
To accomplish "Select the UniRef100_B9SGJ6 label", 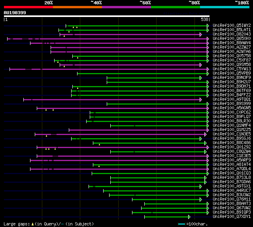I will point(232,139).
